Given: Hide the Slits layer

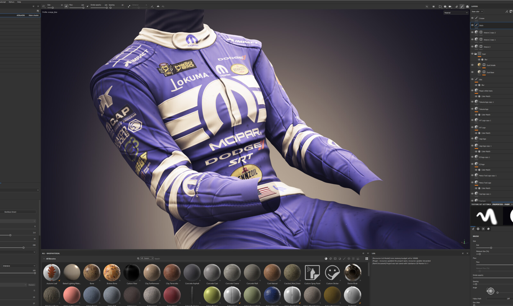Looking at the screenshot, I should (x=472, y=79).
